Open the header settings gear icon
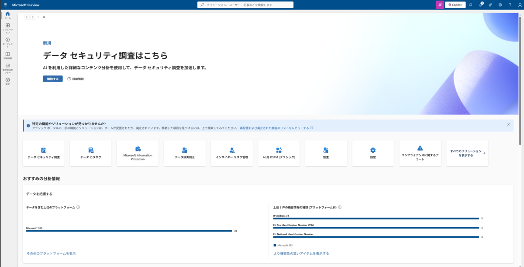Viewport: 524px width, 267px height. [500, 5]
